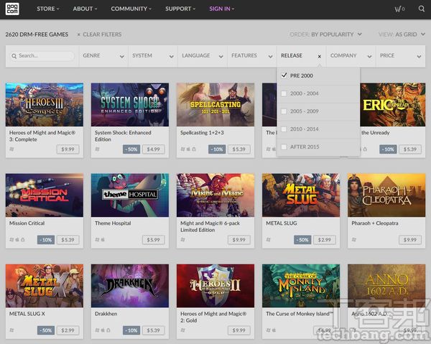Open the Store menu
The image size is (431, 344).
point(47,9)
